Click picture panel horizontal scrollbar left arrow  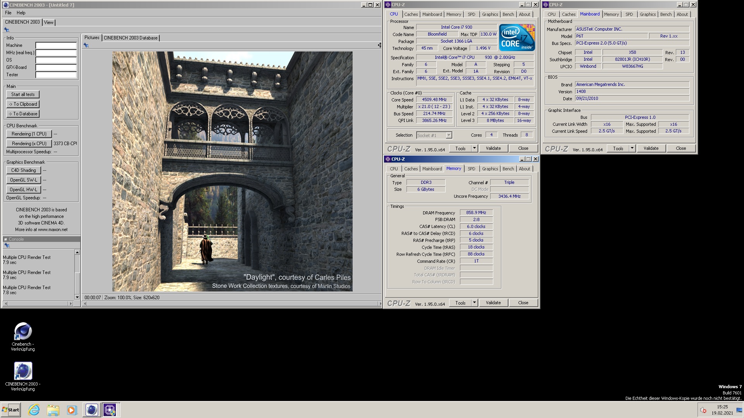[85, 304]
